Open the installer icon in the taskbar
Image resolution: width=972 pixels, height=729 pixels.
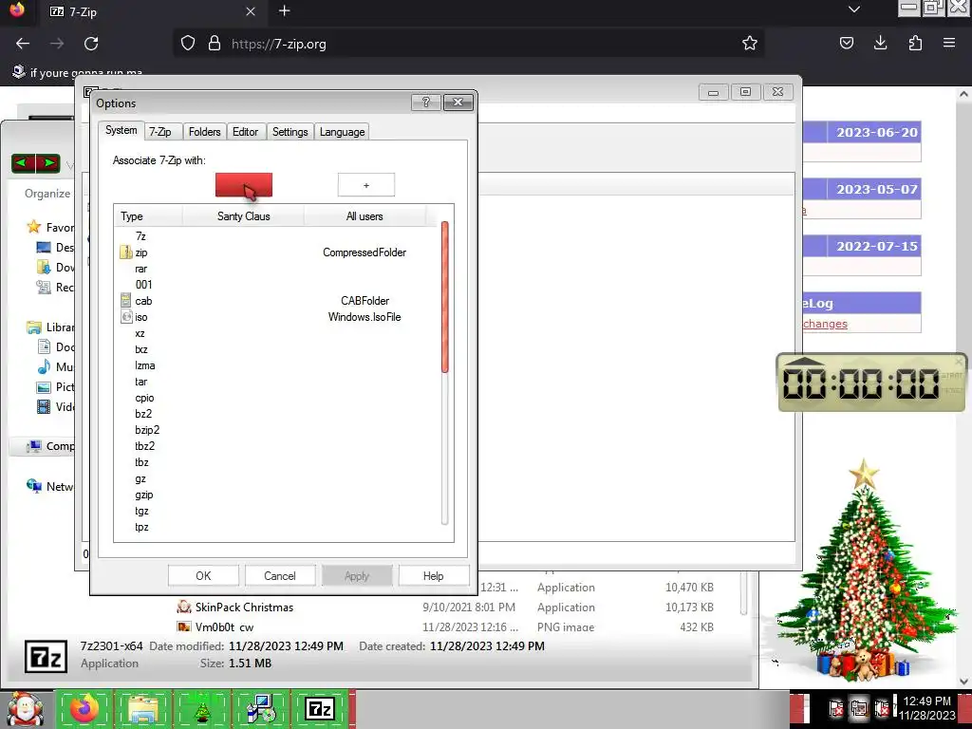(x=261, y=709)
